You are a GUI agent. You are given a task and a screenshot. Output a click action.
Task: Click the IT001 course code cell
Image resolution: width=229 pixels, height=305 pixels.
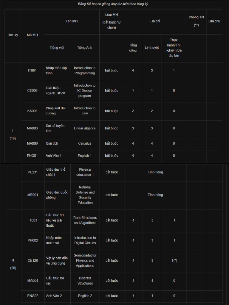(x=32, y=71)
